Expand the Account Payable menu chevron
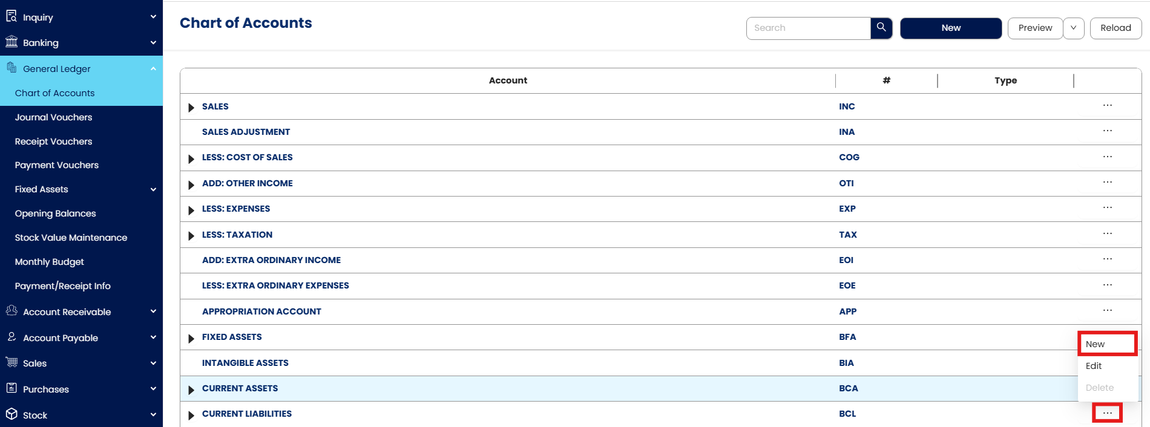The height and width of the screenshot is (427, 1150). point(153,337)
